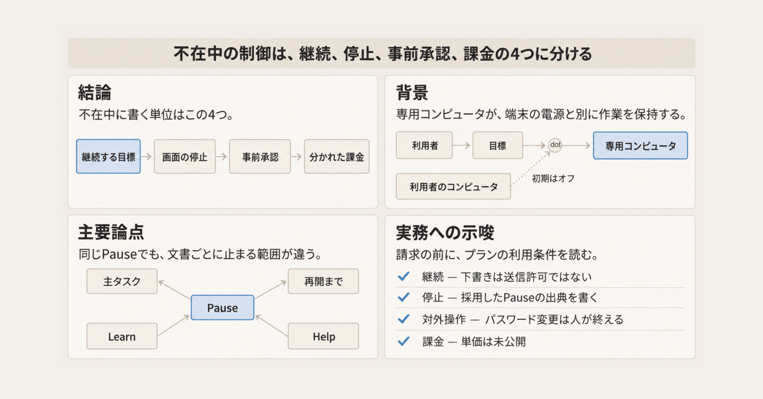
Task: Click the checkmark beside 対外操作 item
Action: (404, 319)
